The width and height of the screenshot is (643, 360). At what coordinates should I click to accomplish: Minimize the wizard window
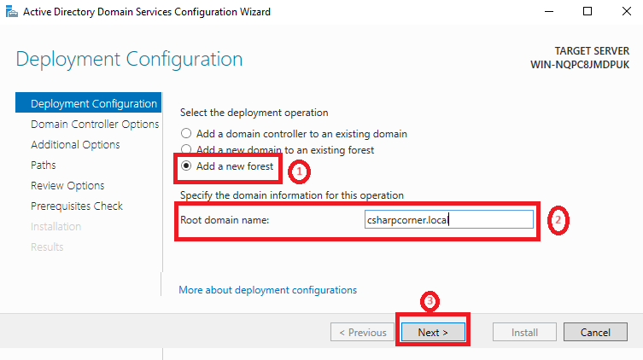pos(549,11)
